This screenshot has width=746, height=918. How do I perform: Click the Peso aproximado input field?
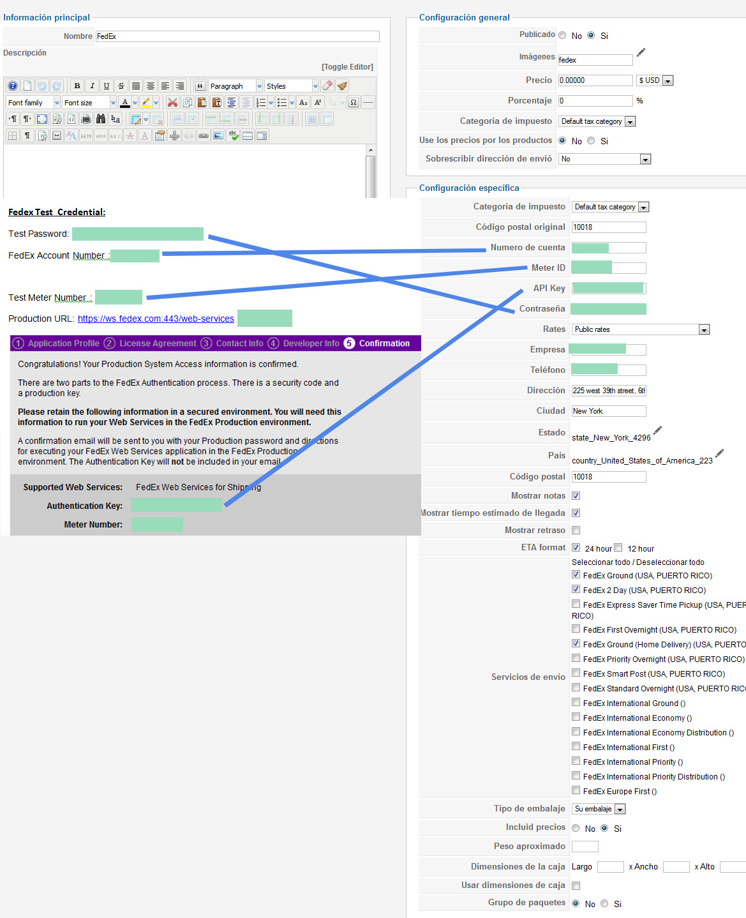pos(585,847)
